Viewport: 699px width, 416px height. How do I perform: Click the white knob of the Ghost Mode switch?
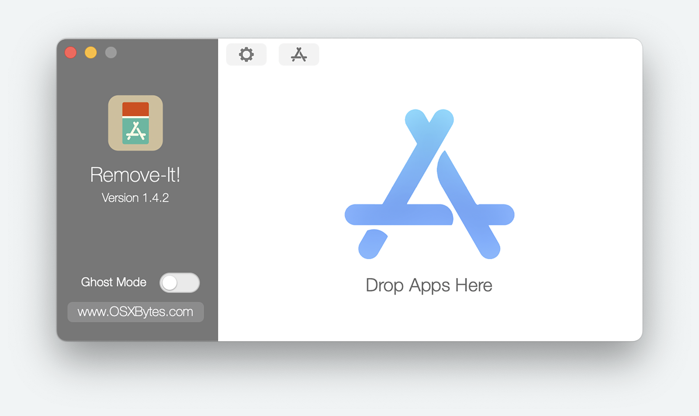click(x=170, y=283)
